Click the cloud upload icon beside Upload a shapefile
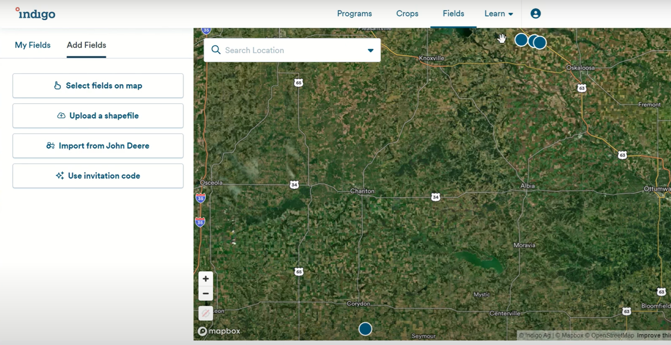Image resolution: width=671 pixels, height=345 pixels. click(61, 116)
